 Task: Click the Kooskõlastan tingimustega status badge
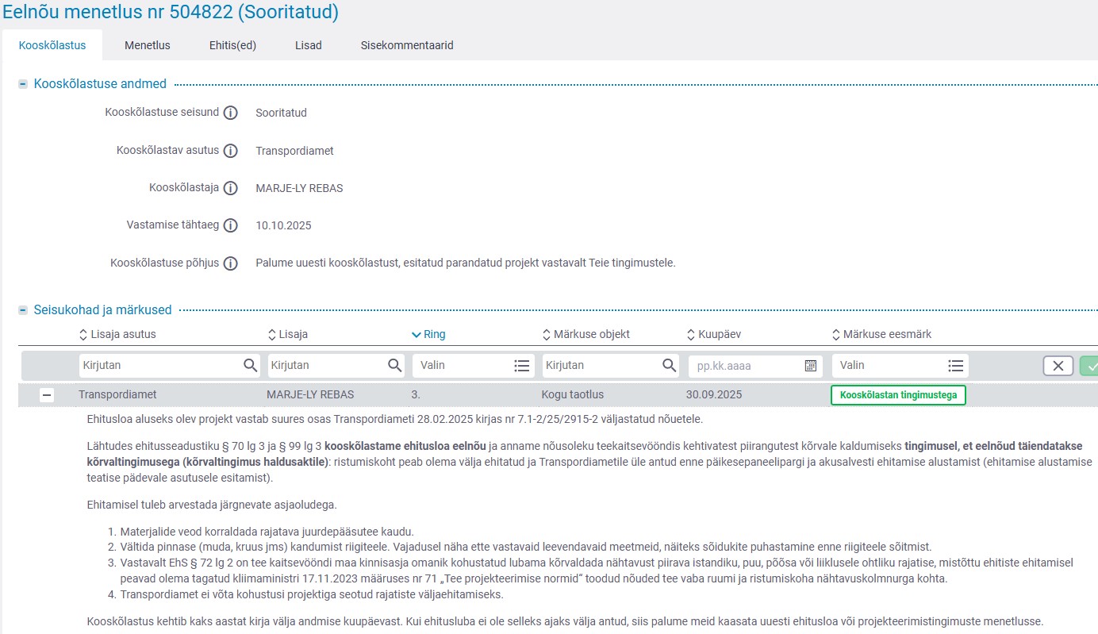tap(897, 395)
